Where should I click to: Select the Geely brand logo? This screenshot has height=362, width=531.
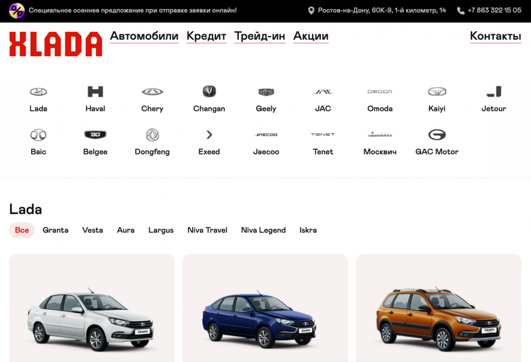[x=266, y=92]
